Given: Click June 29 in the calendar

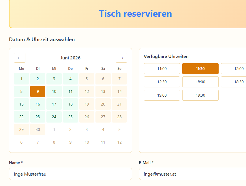Looking at the screenshot, I should coord(22,129).
